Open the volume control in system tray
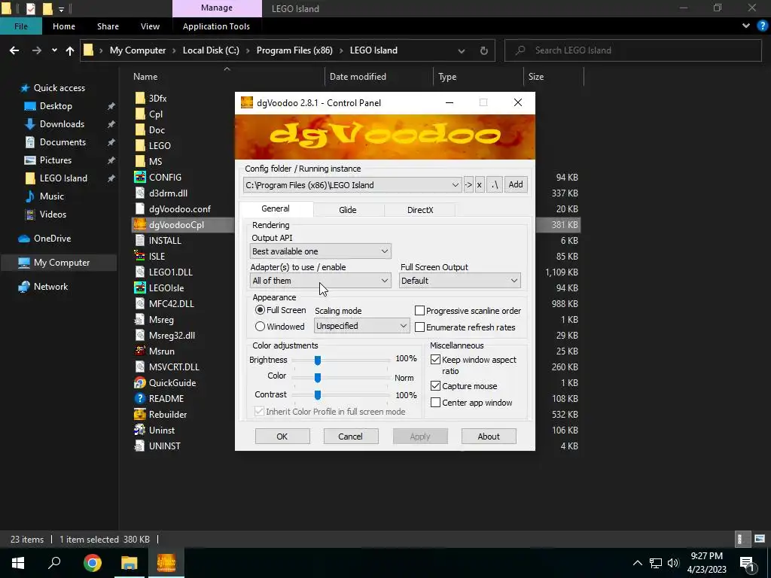This screenshot has width=771, height=578. 673,563
